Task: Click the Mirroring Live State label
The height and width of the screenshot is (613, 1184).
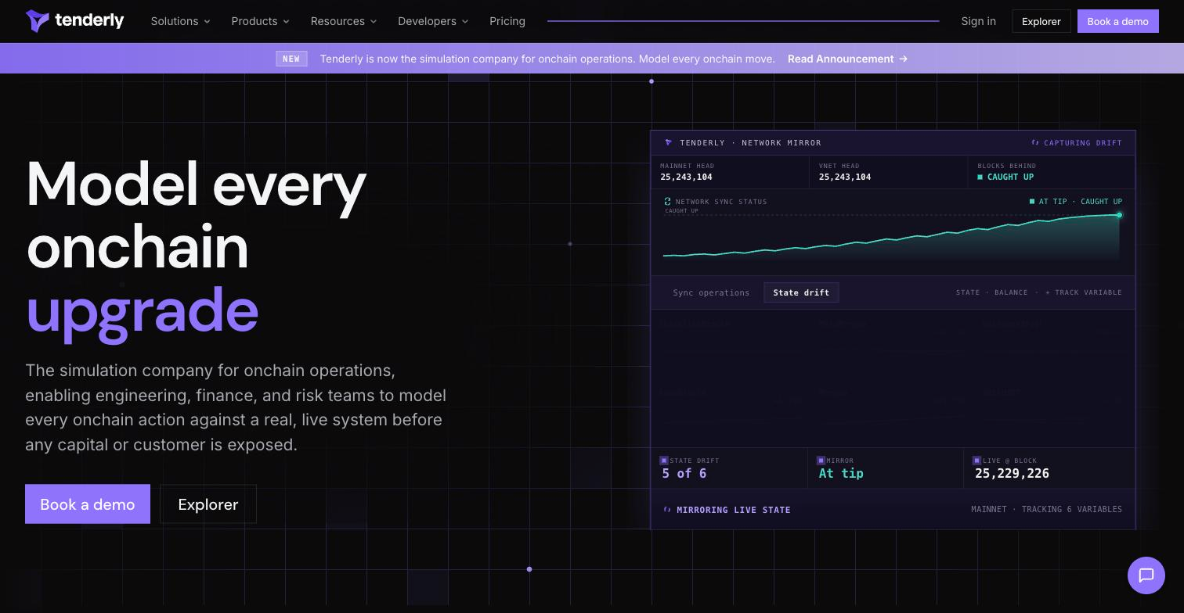Action: coord(734,510)
